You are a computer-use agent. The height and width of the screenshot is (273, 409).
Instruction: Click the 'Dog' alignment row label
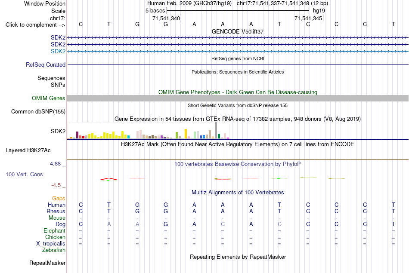[61, 224]
